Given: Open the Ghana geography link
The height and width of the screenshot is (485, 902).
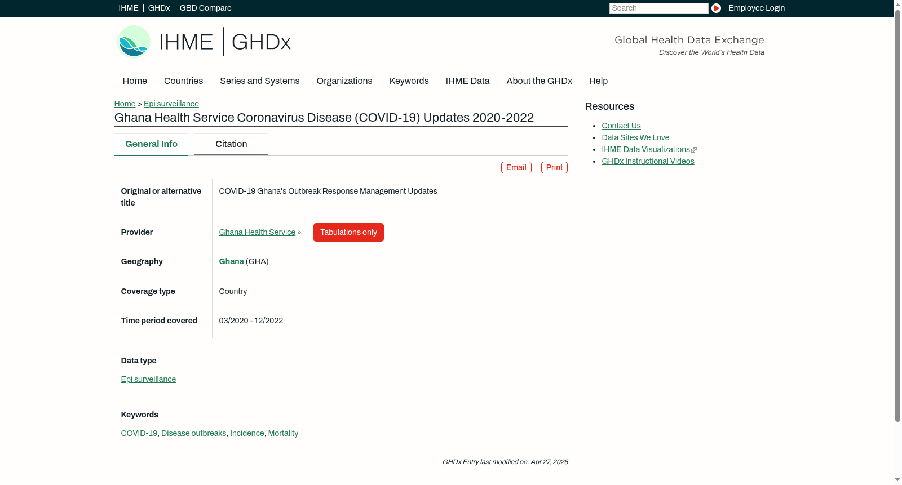Looking at the screenshot, I should pos(231,261).
